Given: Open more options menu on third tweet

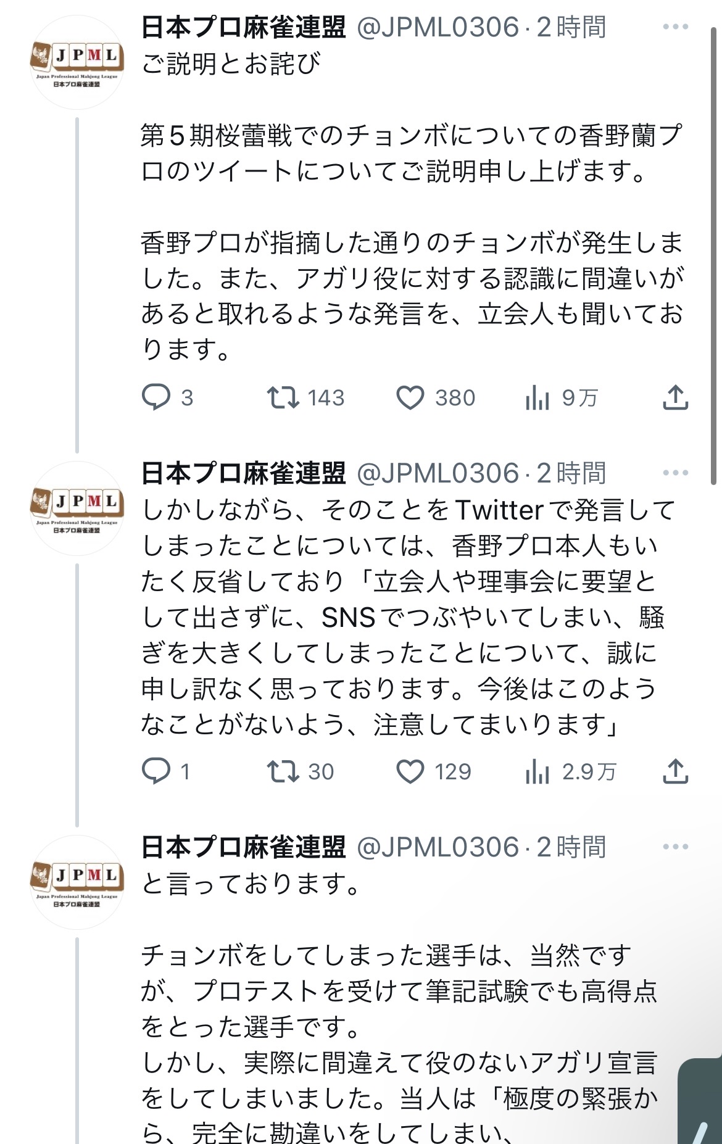Looking at the screenshot, I should pyautogui.click(x=675, y=847).
